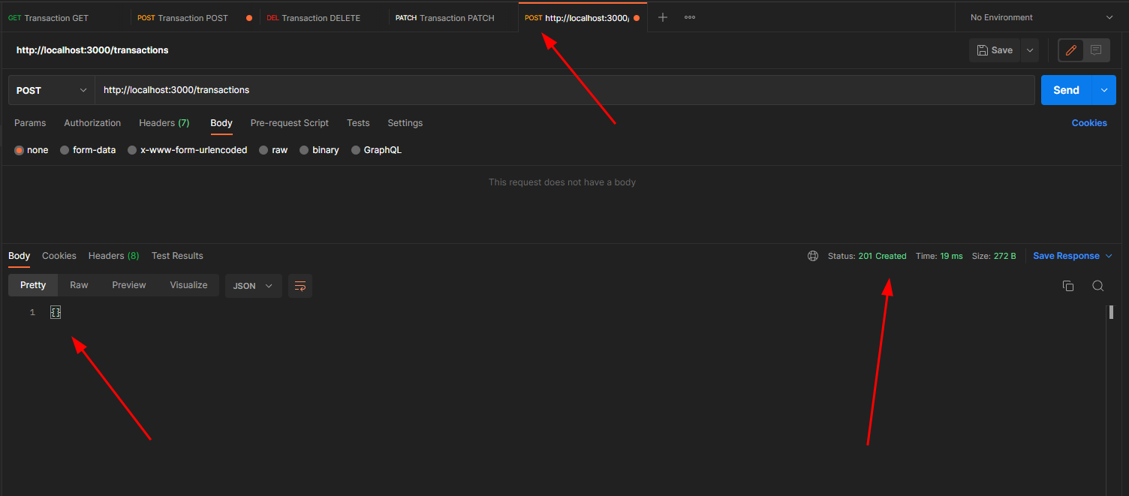Click the network globe icon by Status
The width and height of the screenshot is (1129, 496).
coord(813,256)
